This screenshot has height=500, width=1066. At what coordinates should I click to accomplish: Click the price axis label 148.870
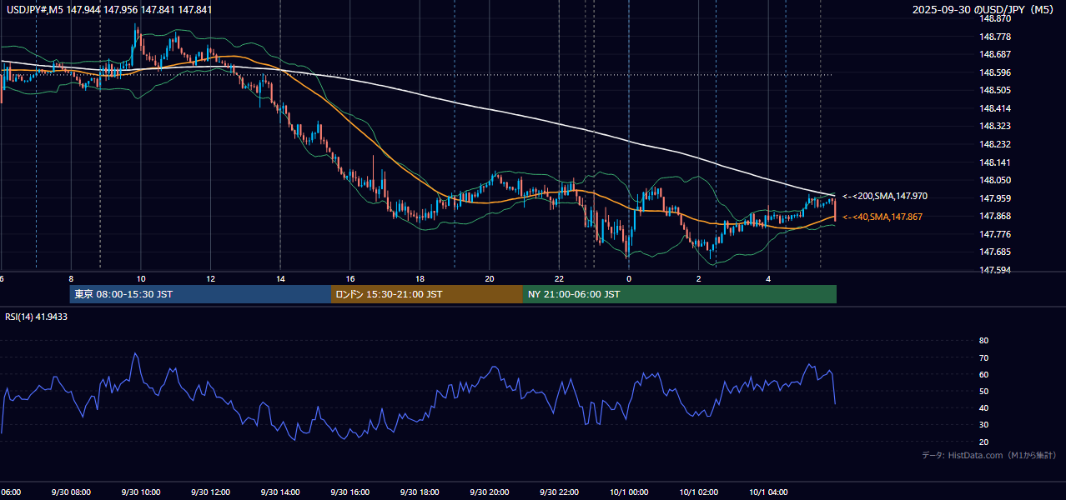(996, 18)
